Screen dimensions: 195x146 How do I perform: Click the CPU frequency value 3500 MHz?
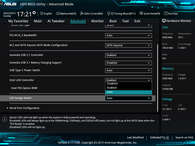[x=167, y=38]
